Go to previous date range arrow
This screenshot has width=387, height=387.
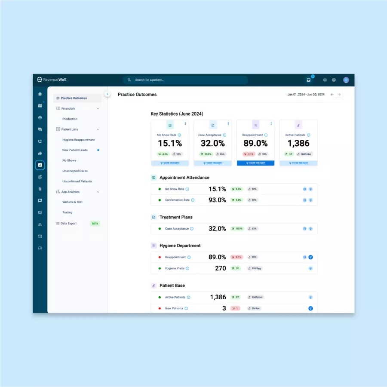(x=332, y=95)
